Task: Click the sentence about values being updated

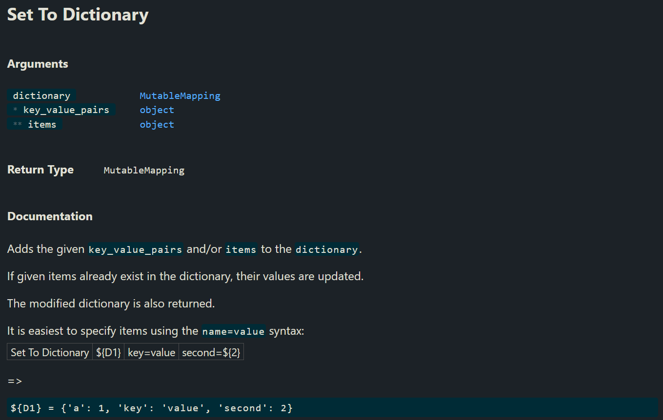Action: [185, 277]
